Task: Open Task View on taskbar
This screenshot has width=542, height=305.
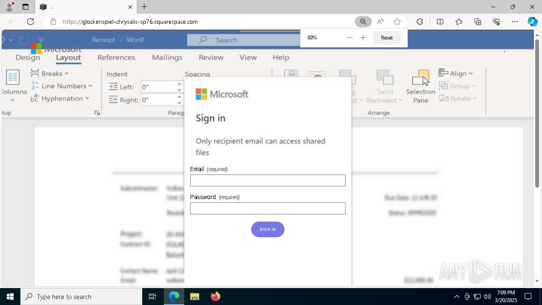Action: (152, 297)
